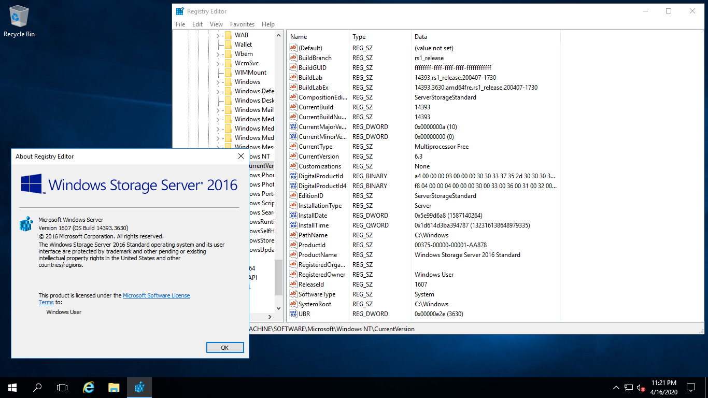708x398 pixels.
Task: Click the Data column header
Action: pyautogui.click(x=421, y=37)
